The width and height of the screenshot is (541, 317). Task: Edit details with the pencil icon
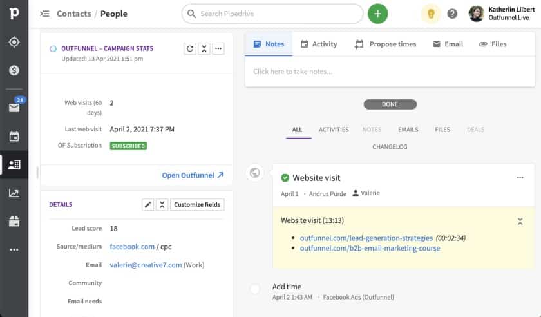point(147,204)
